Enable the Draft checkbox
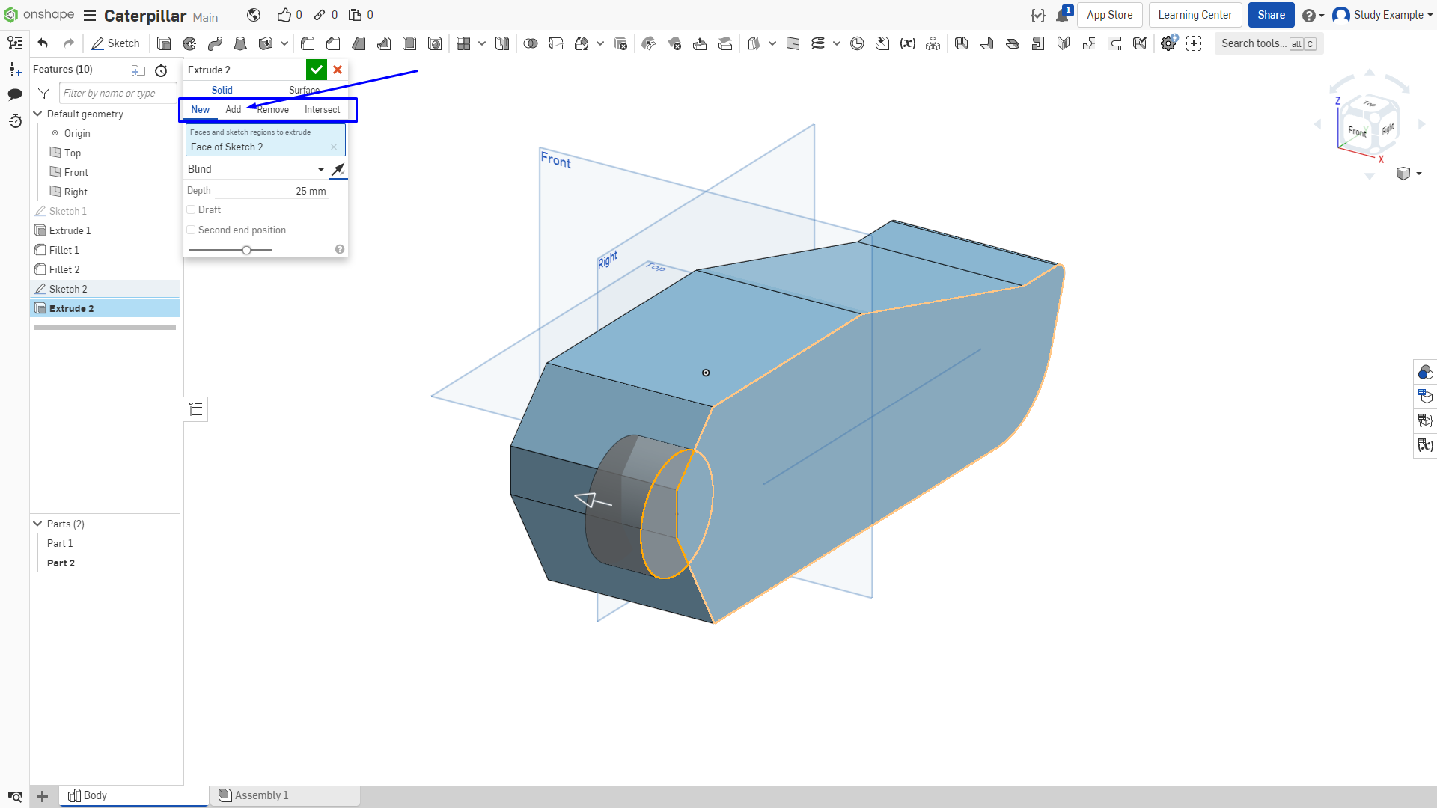Viewport: 1437px width, 808px height. point(191,210)
